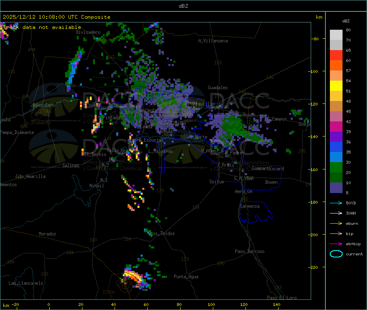Screen dimensions: 367x310
Task: Click the 'CompantEscard' map label
Action: (268, 169)
